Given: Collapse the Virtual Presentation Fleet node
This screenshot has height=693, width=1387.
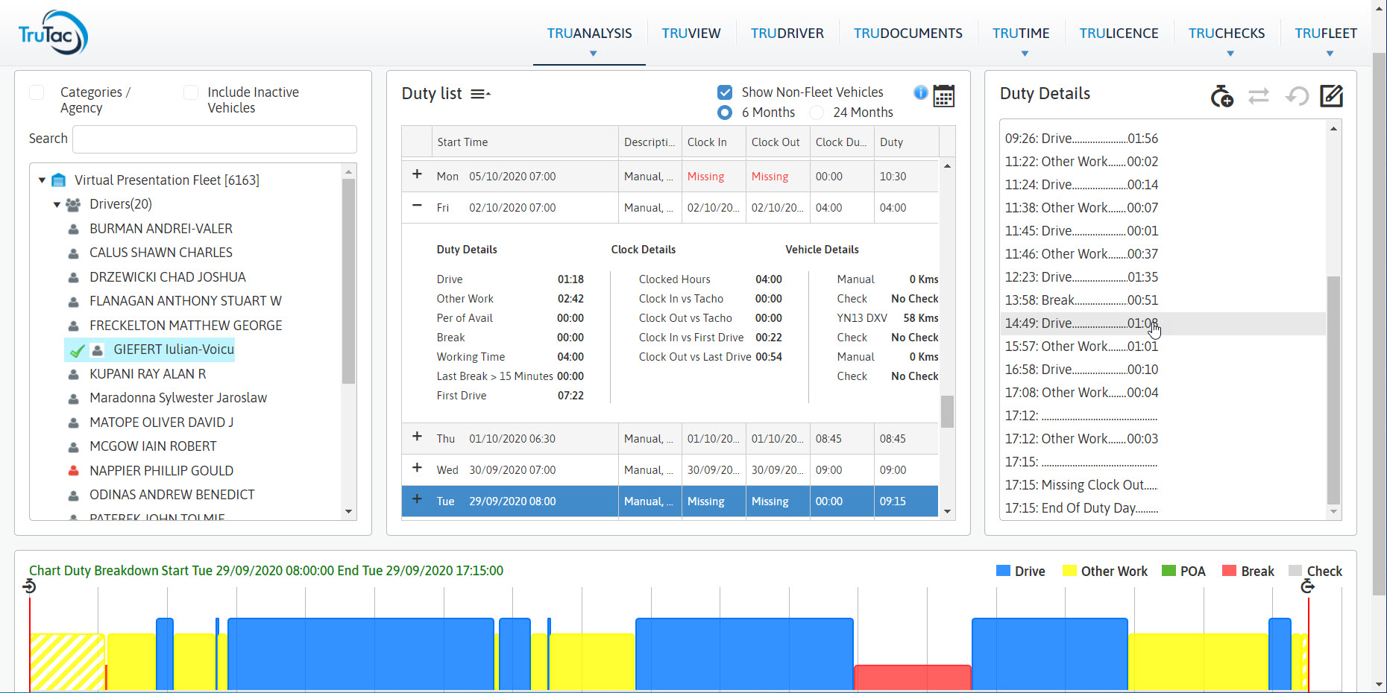Looking at the screenshot, I should pos(43,180).
